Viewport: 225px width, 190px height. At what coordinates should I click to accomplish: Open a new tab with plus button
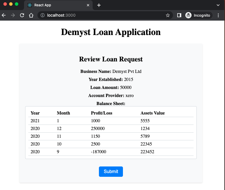[x=99, y=5]
